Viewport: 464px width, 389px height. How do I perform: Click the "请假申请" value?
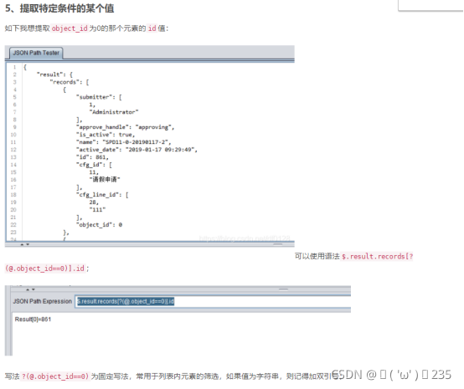[105, 179]
